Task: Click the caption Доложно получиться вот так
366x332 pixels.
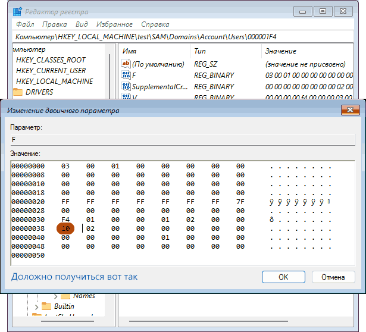Action: coord(74,277)
